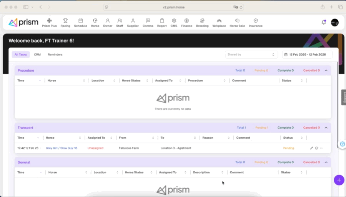
Task: Open the Grey Girl / Slow Guy '18 link
Action: coord(62,148)
